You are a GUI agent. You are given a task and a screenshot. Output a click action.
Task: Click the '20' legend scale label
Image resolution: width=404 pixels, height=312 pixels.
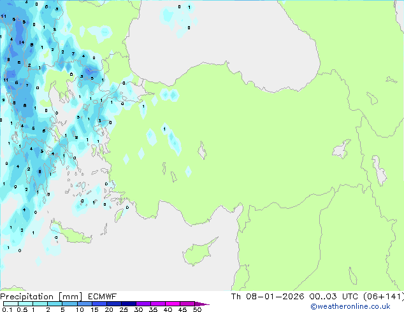click(x=109, y=309)
